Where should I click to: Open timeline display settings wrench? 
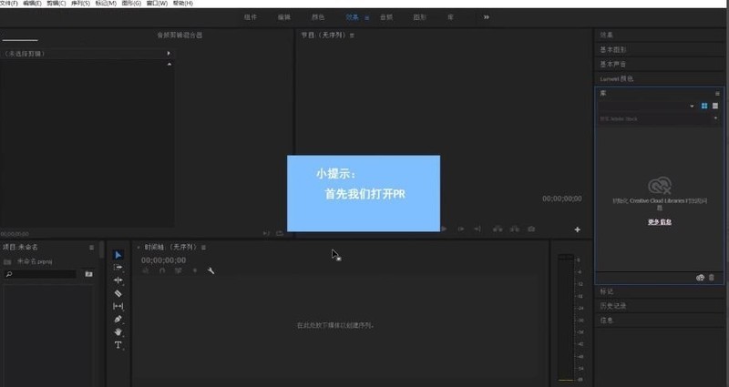click(210, 270)
